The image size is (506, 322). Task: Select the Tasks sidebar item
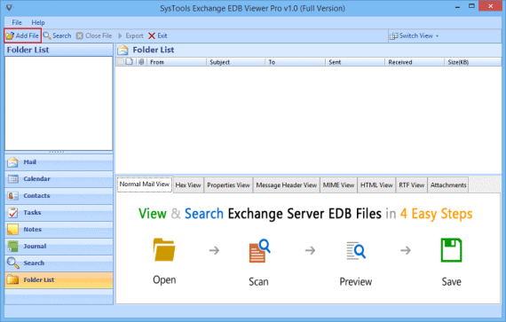[x=59, y=212]
